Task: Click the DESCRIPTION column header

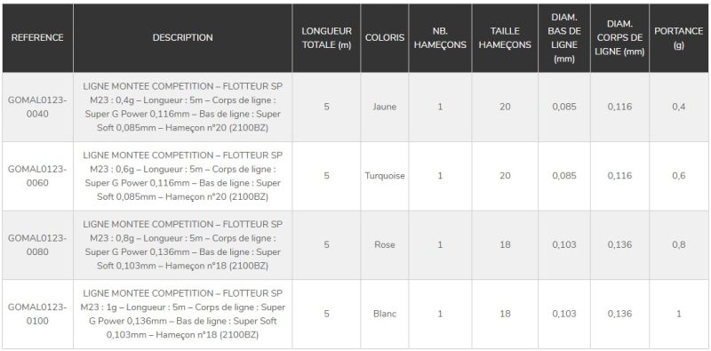Action: [183, 37]
